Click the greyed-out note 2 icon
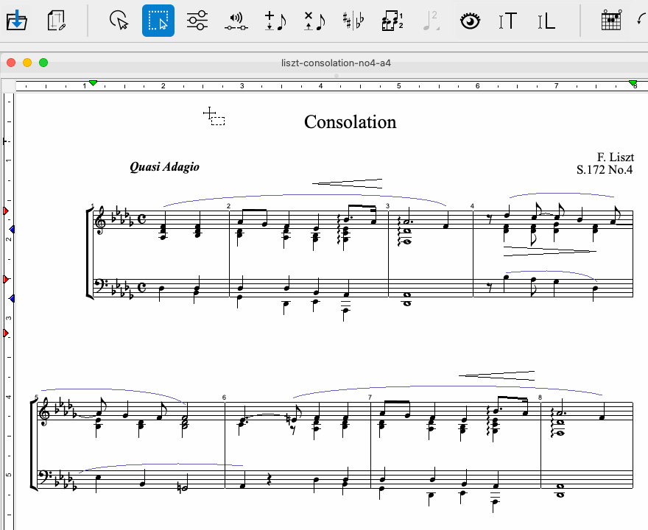The image size is (648, 530). point(431,21)
